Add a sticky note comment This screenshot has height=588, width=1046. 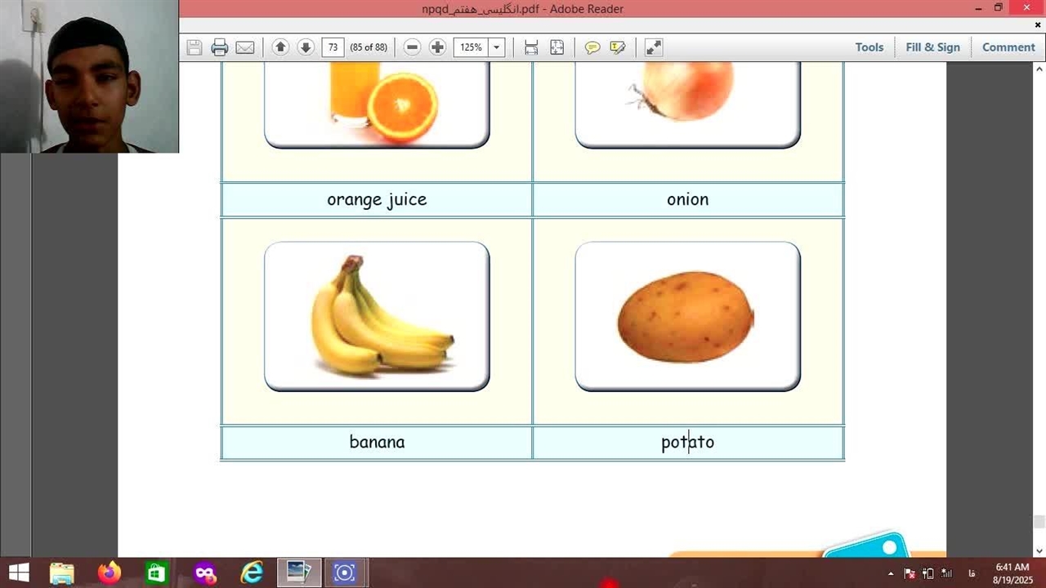(x=592, y=47)
